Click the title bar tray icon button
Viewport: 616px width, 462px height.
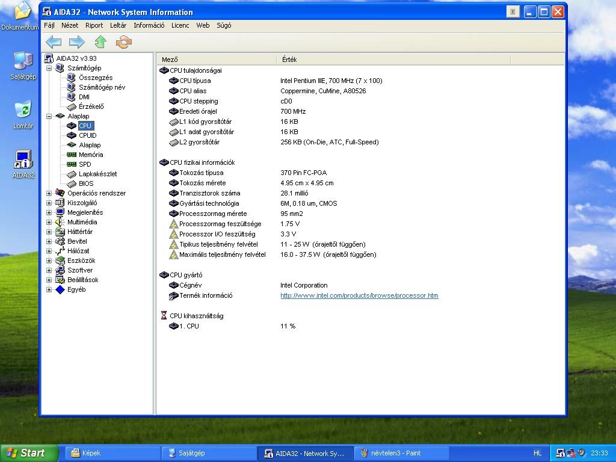(x=513, y=12)
